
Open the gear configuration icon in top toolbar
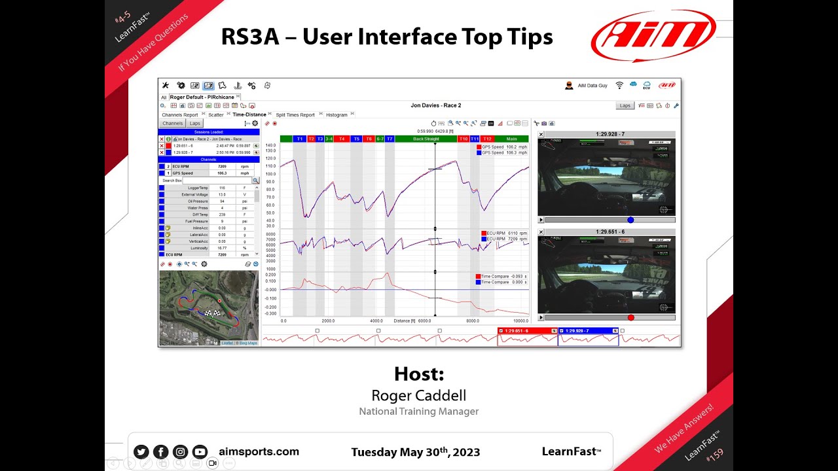coord(181,86)
